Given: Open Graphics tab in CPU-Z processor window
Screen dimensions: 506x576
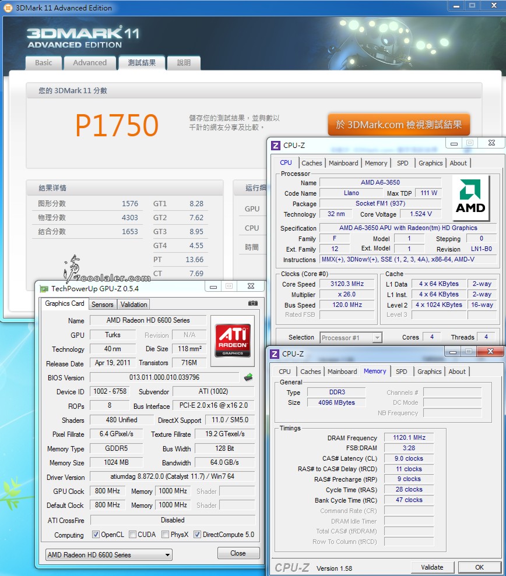Looking at the screenshot, I should 431,163.
